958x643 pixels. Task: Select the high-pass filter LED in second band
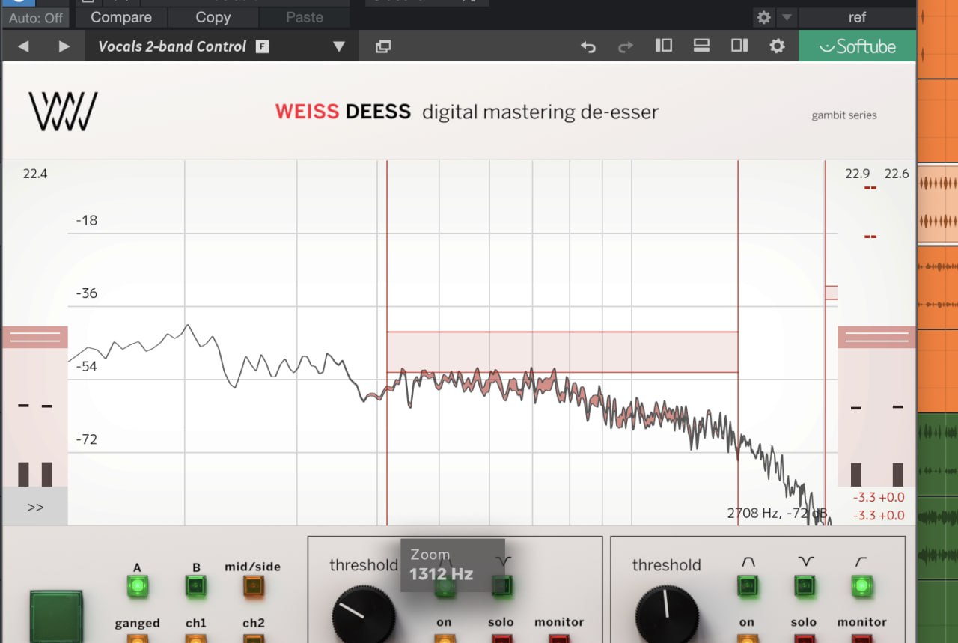point(861,585)
